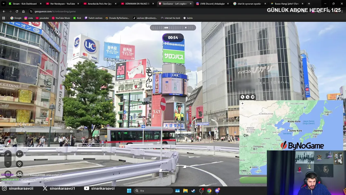Open the Donate ByNoGame bookmark
Image resolution: width=346 pixels, height=195 pixels.
pyautogui.click(x=117, y=18)
